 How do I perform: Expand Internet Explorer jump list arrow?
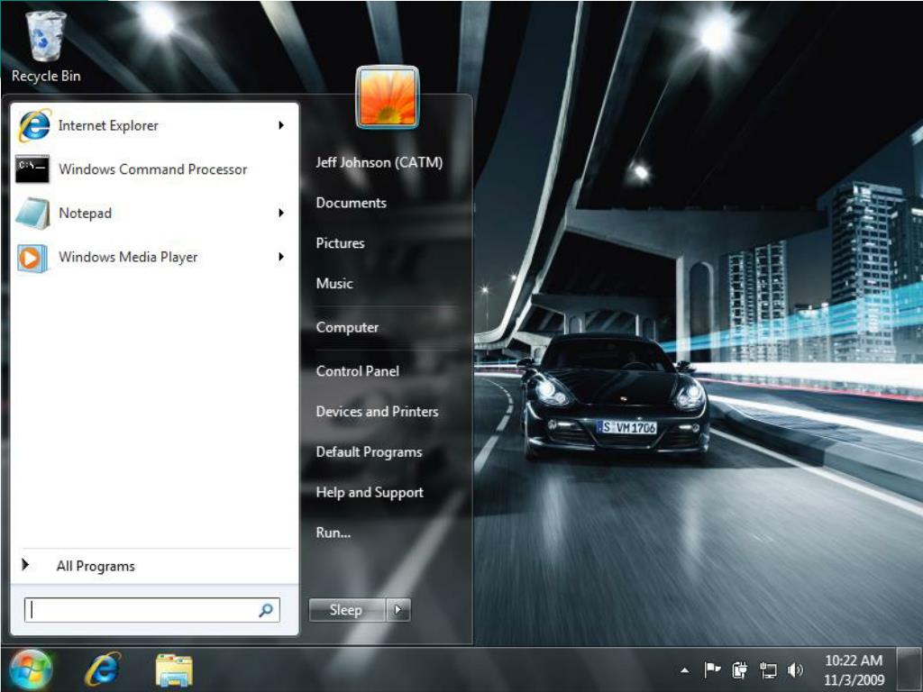pyautogui.click(x=281, y=125)
